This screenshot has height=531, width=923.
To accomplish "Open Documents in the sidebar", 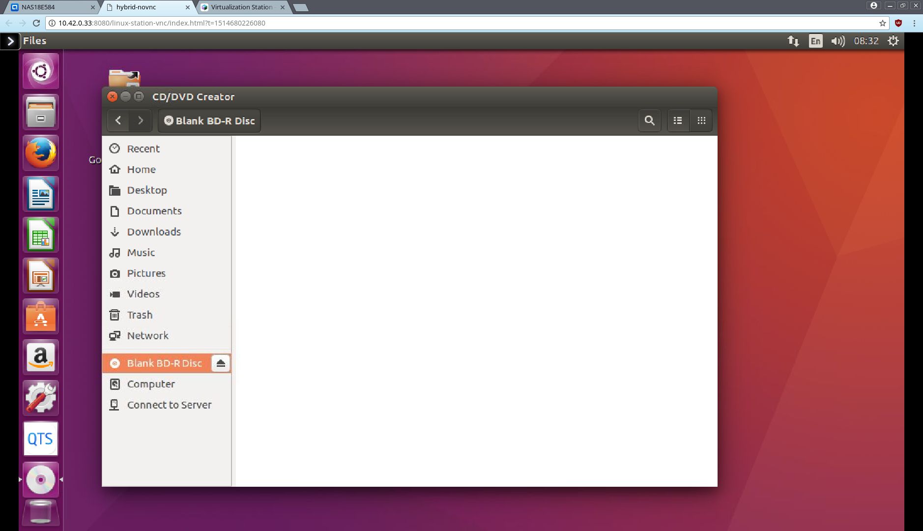I will click(x=167, y=211).
